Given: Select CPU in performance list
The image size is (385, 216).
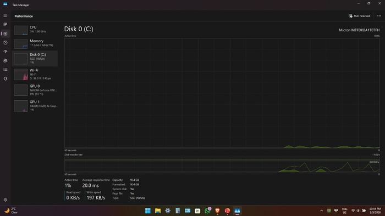Looking at the screenshot, I should [x=35, y=30].
